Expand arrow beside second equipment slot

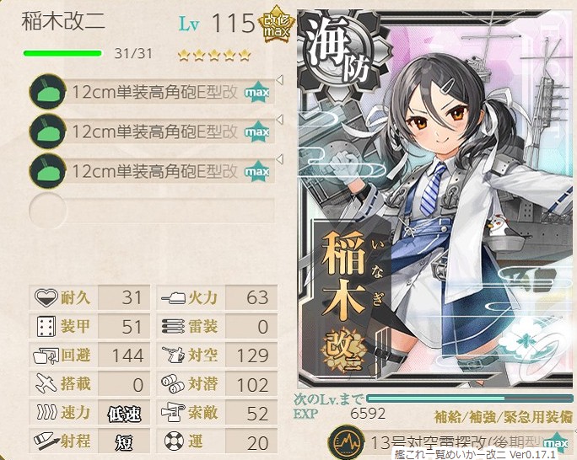point(280,120)
